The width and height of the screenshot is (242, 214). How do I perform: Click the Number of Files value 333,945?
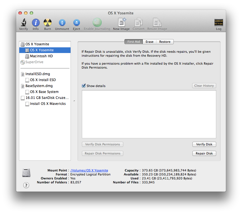(148, 182)
